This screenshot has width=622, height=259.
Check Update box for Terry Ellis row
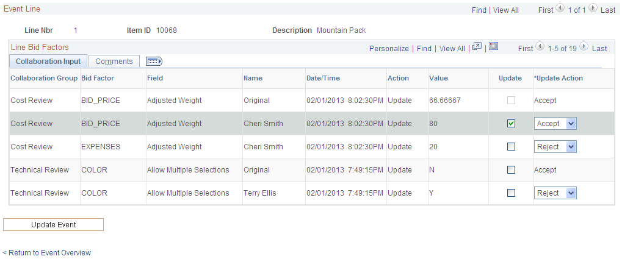(x=512, y=193)
